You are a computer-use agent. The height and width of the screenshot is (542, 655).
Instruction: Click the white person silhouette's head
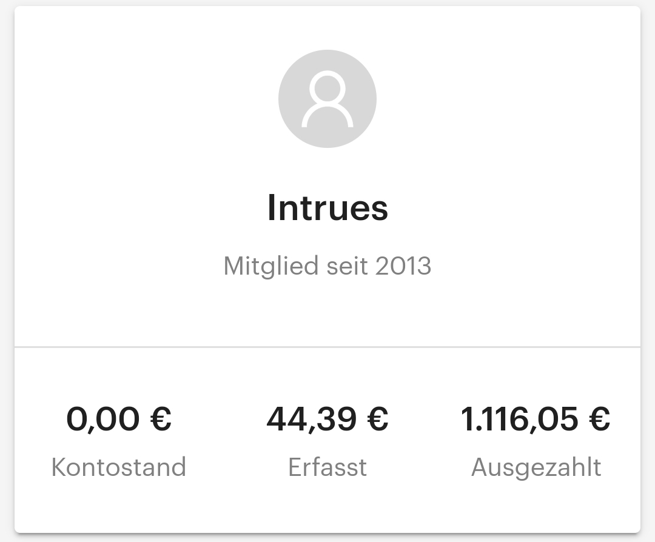pyautogui.click(x=327, y=89)
